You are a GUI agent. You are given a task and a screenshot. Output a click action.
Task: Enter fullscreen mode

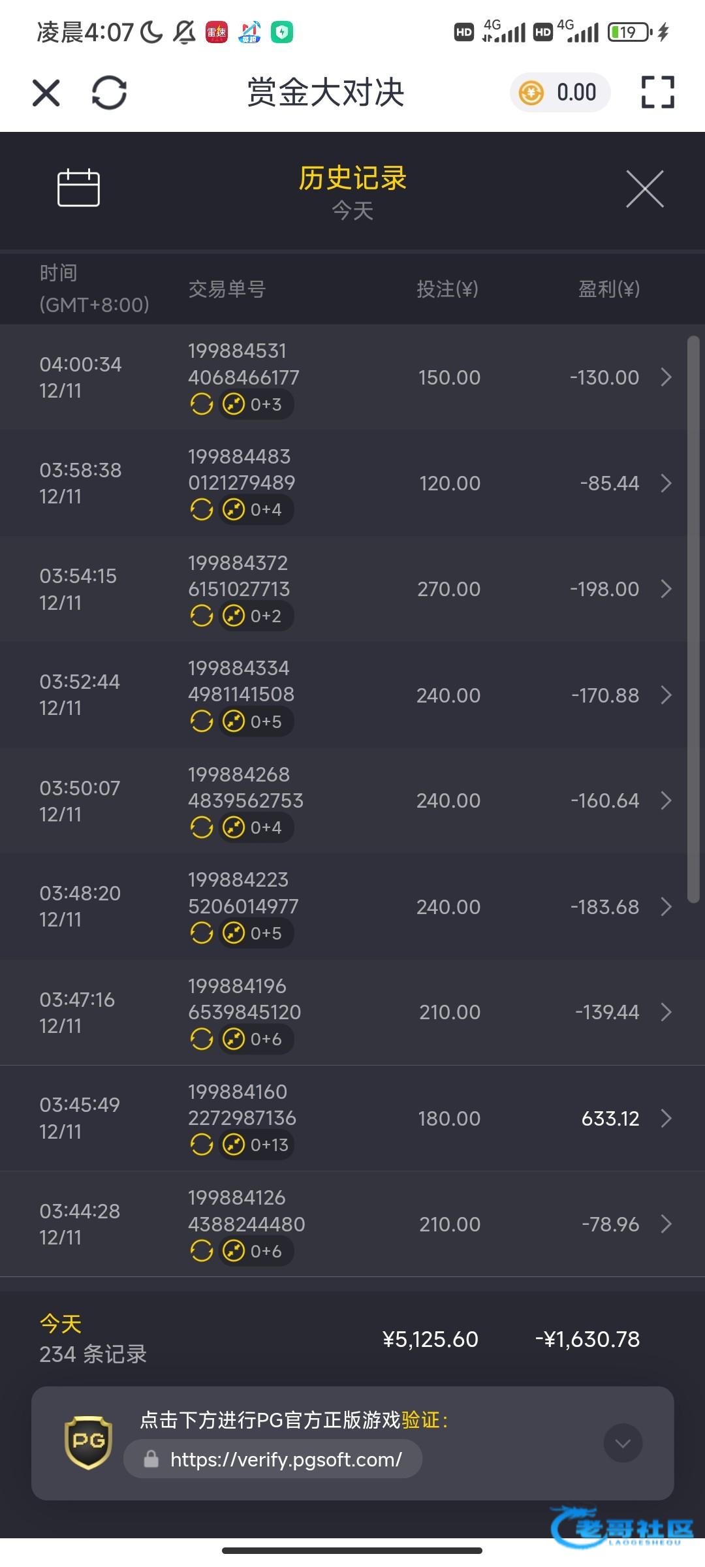657,92
